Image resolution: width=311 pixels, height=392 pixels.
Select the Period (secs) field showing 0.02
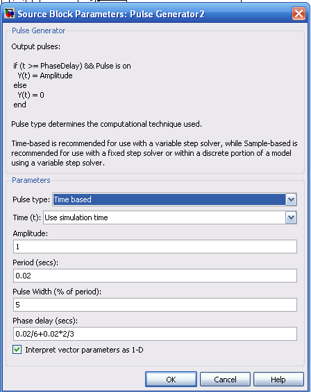tap(155, 276)
